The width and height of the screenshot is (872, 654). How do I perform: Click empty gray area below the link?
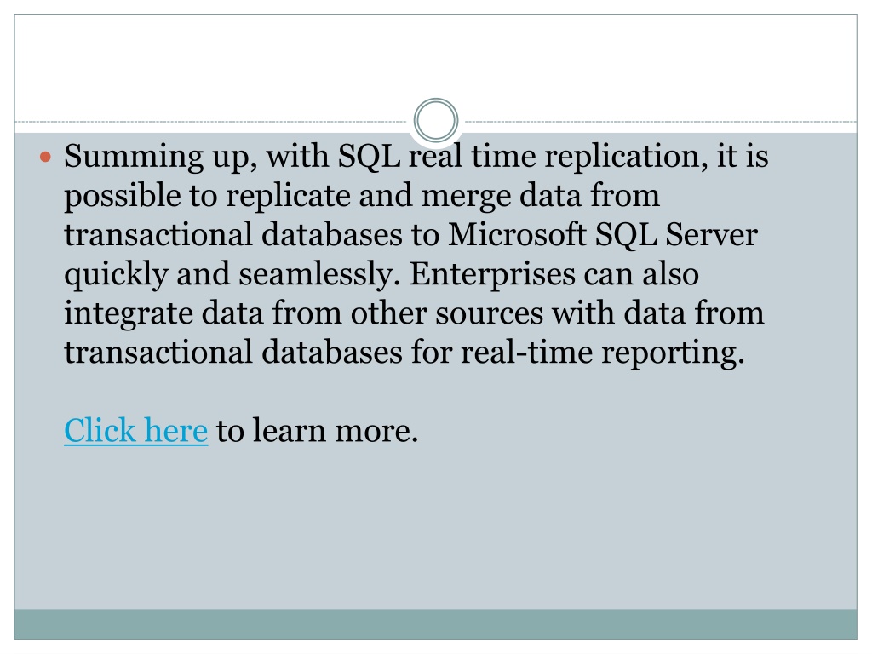click(x=435, y=528)
